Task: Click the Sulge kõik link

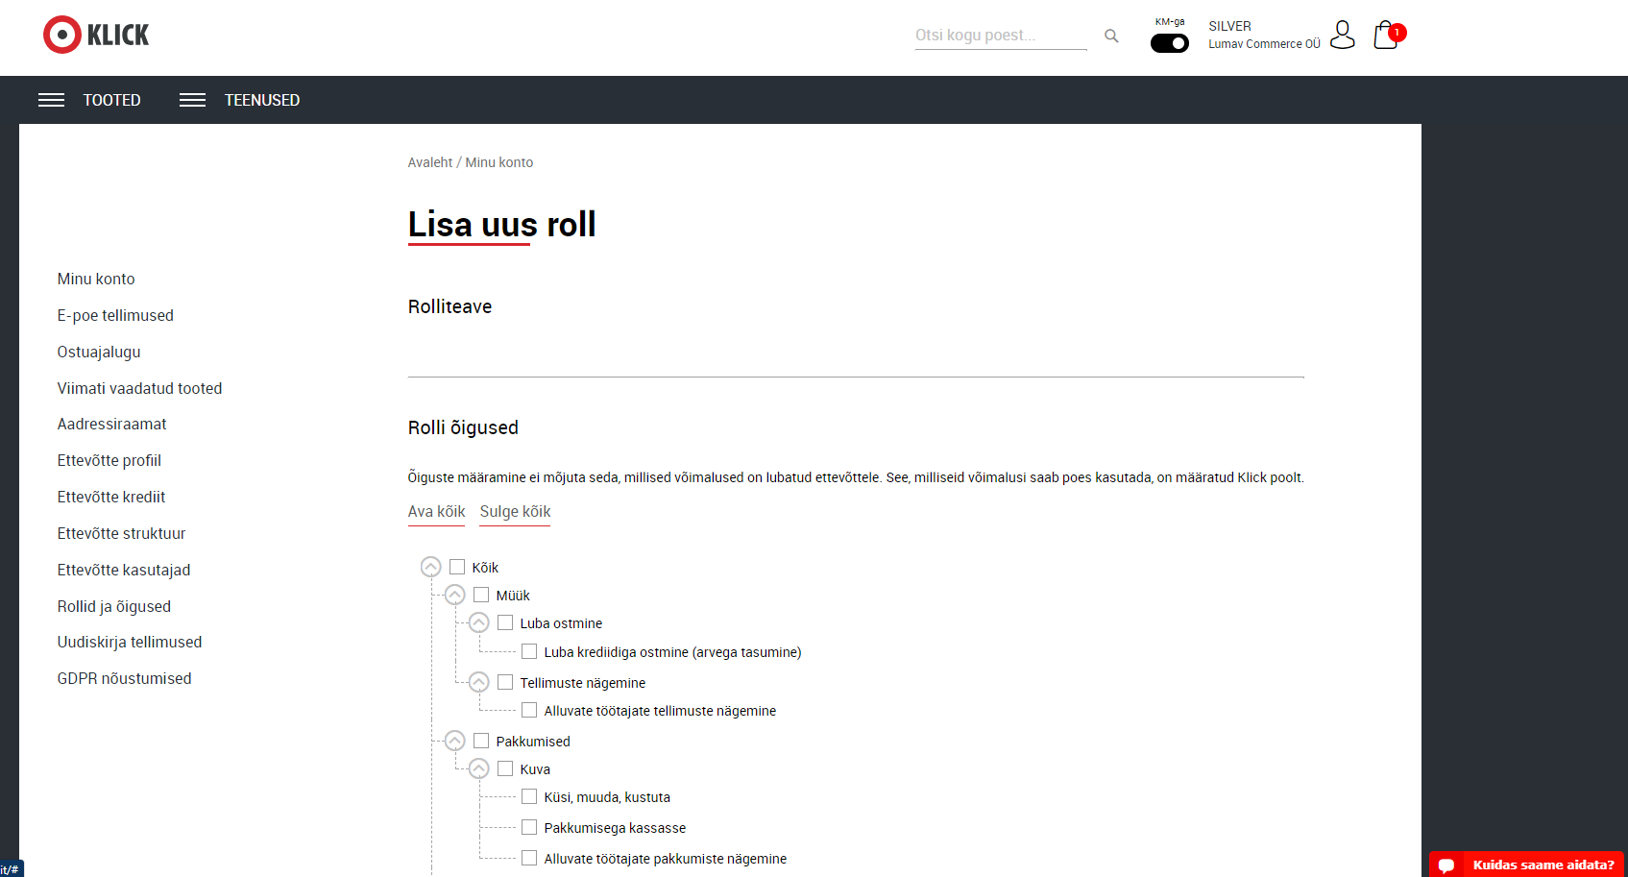Action: (x=515, y=511)
